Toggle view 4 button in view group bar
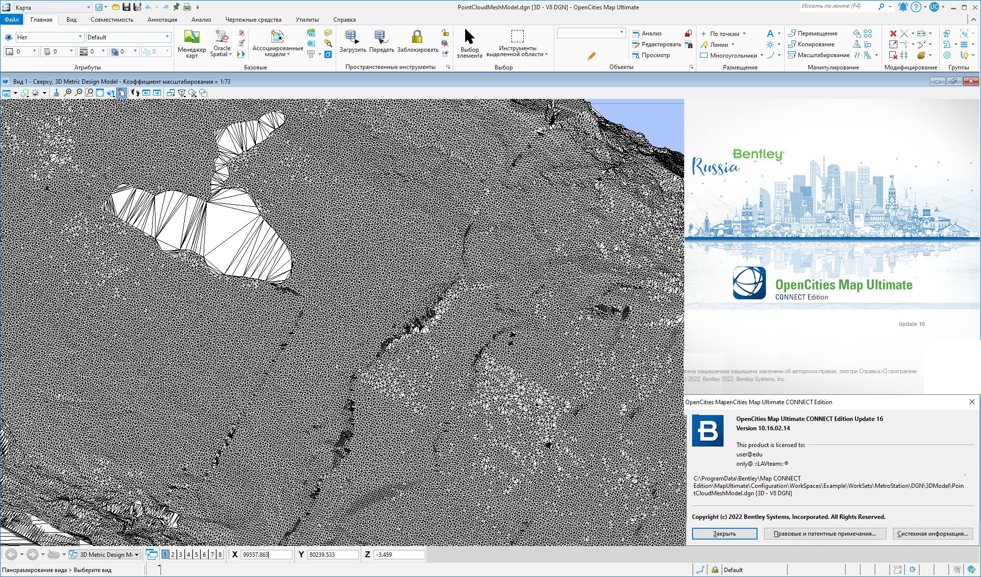 pyautogui.click(x=189, y=554)
